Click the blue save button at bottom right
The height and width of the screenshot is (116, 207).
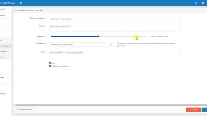tap(204, 110)
